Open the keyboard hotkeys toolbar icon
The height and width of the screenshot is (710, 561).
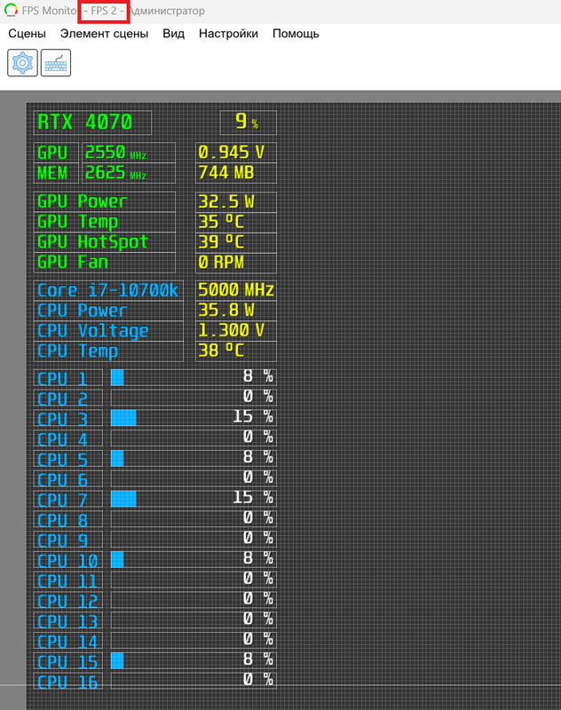(56, 63)
